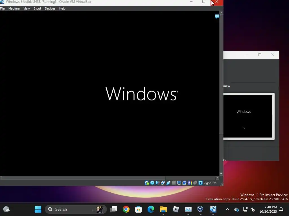Screen dimensions: 289x216
Task: Open the File menu in VirtualBox
Action: [2, 8]
